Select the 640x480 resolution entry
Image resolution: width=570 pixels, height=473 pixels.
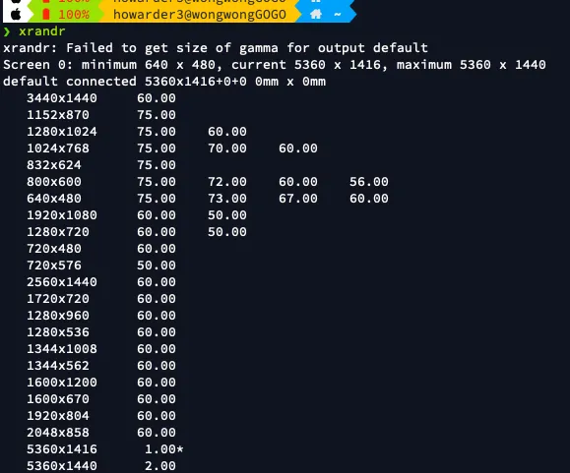[54, 199]
